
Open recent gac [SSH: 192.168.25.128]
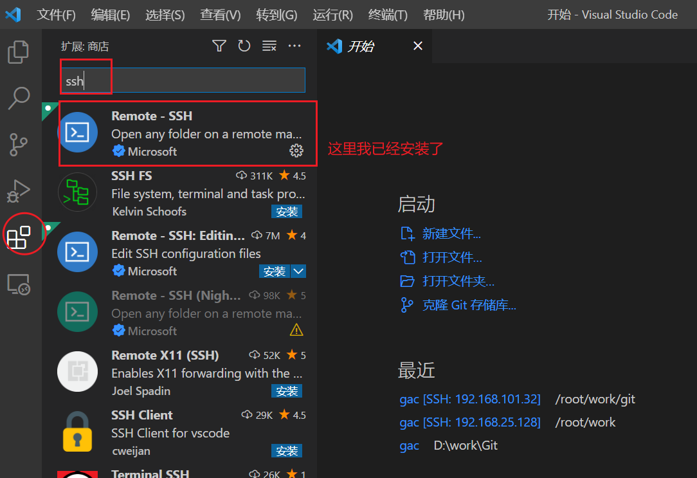point(470,422)
